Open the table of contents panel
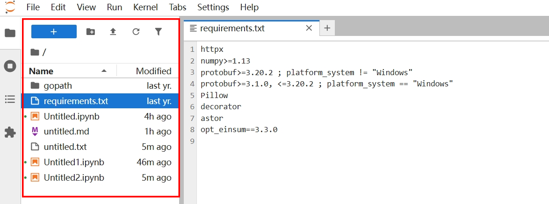 (10, 99)
